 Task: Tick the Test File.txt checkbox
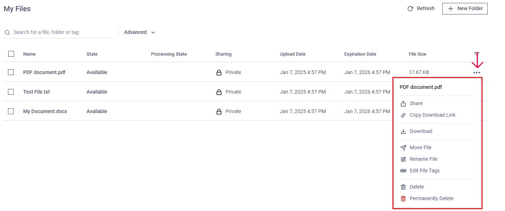pos(11,92)
